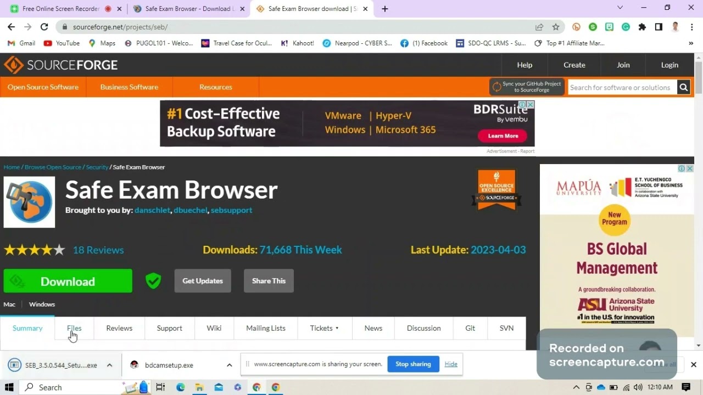Click the Get Updates button
The height and width of the screenshot is (395, 703).
(203, 281)
